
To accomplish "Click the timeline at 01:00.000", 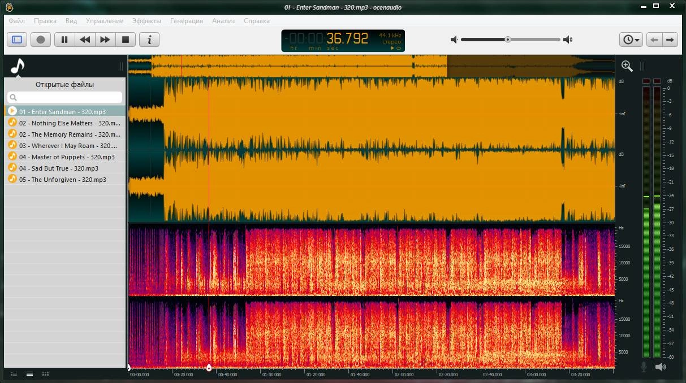I will pos(271,374).
